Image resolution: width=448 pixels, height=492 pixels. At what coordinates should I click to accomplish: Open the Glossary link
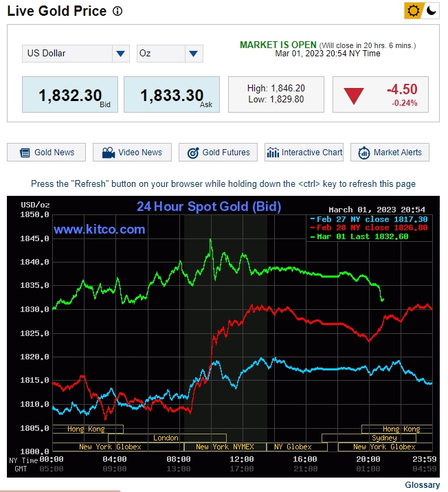point(423,485)
